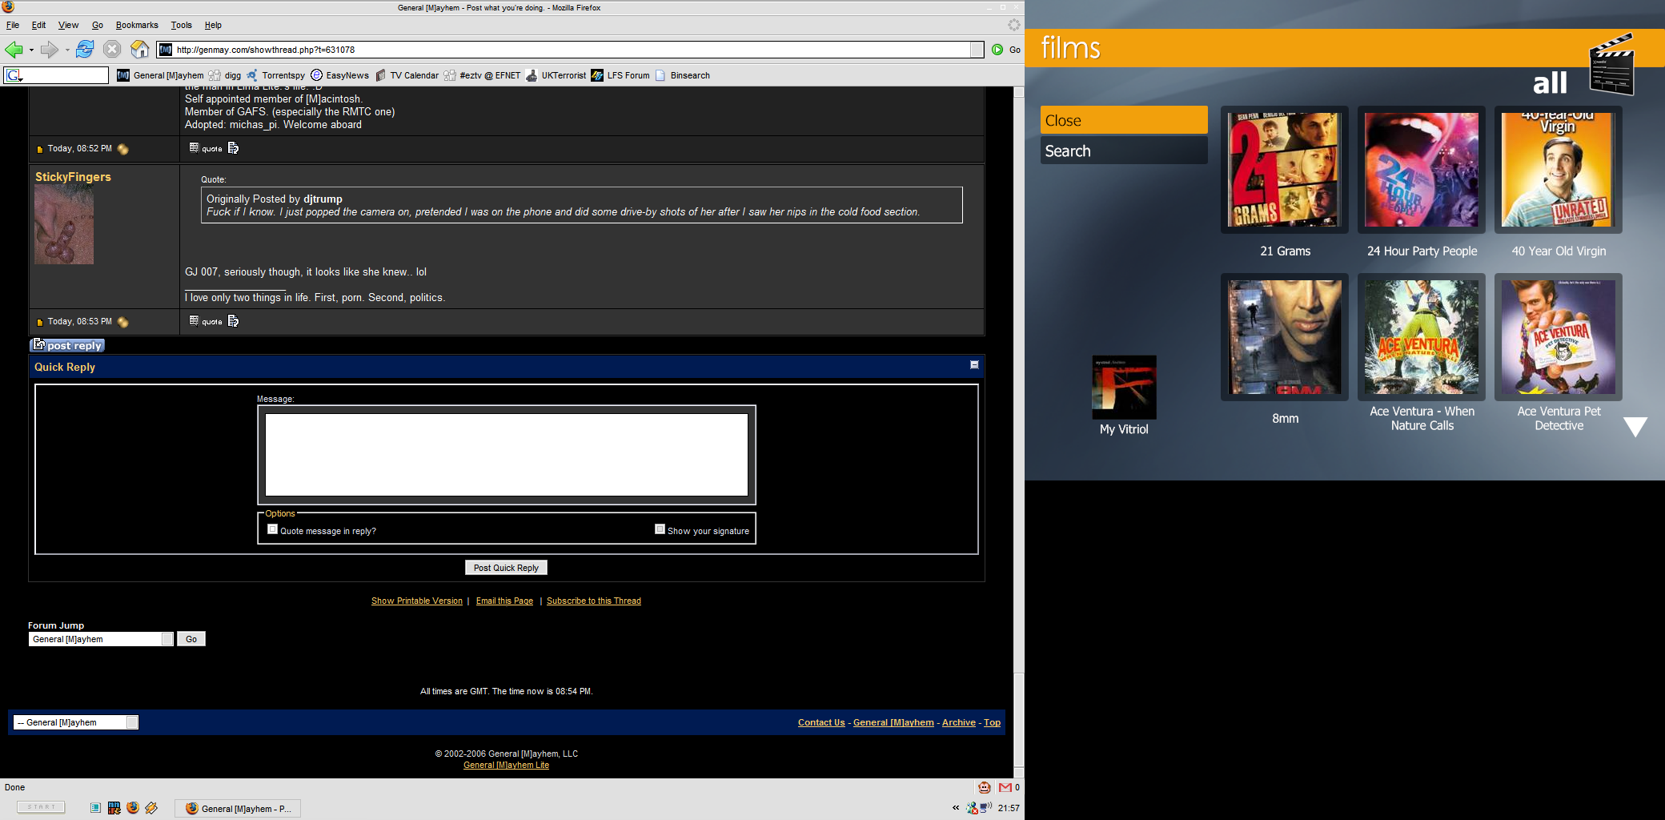Toggle the Show your signature checkbox
Screen dimensions: 1665x820
[x=660, y=529]
